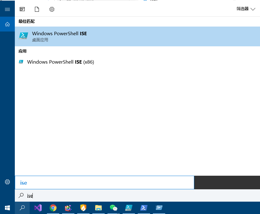
Task: Open WeChat from the taskbar
Action: tap(114, 208)
